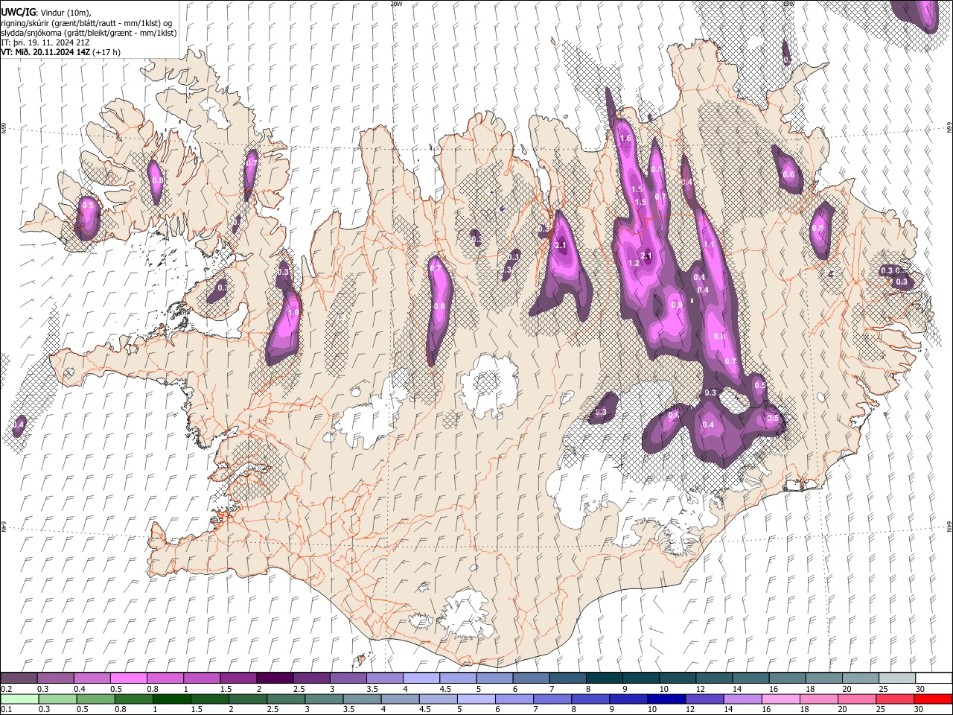953x715 pixels.
Task: Click the '1.0' precipitation value in west Iceland
Action: tap(293, 313)
